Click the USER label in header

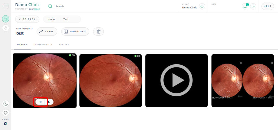(214, 4)
